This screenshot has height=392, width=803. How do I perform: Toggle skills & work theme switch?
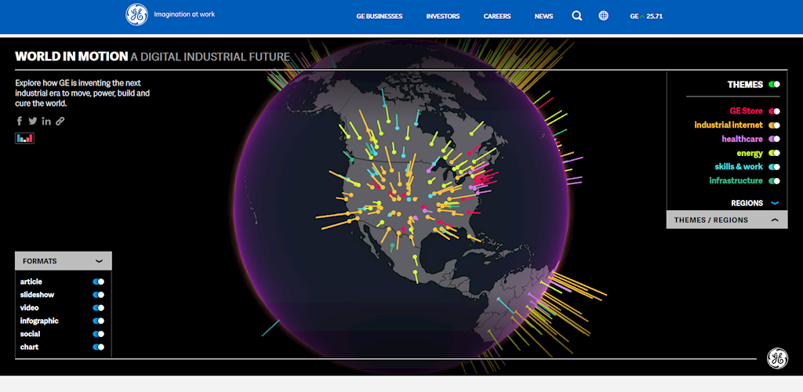point(774,167)
